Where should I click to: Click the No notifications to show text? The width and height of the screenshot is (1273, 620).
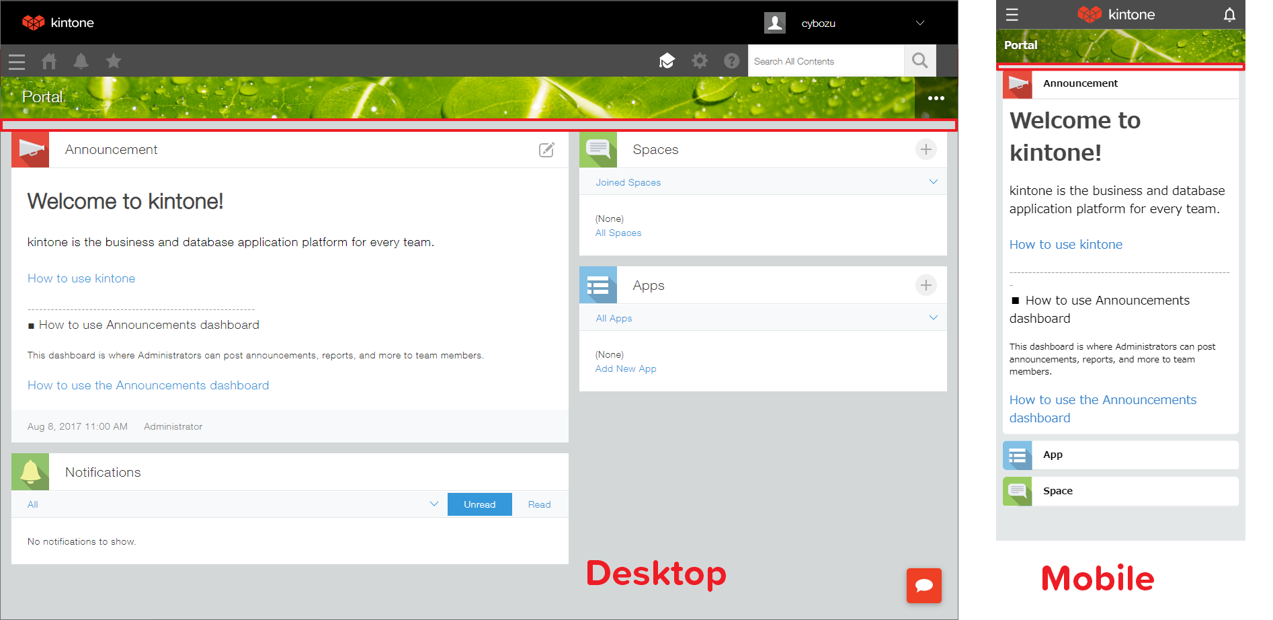81,541
